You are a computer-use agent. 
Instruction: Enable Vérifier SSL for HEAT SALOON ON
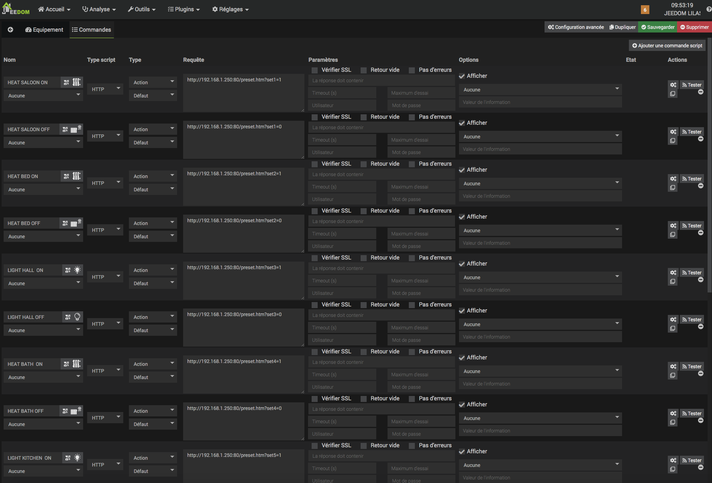[x=315, y=70]
